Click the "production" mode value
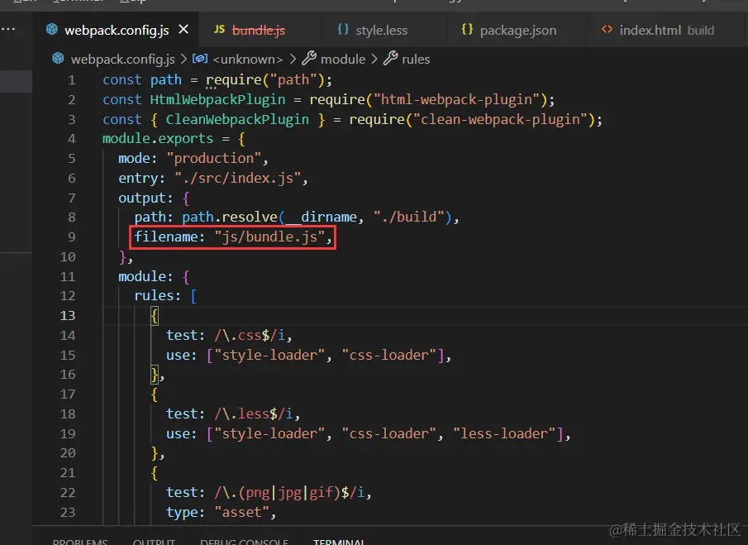 214,159
